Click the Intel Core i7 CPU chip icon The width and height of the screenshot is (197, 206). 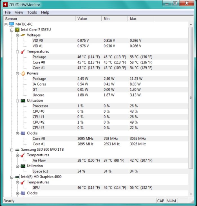tap(17, 30)
